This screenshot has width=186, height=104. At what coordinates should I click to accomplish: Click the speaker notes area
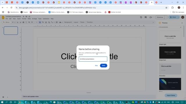coord(88,96)
